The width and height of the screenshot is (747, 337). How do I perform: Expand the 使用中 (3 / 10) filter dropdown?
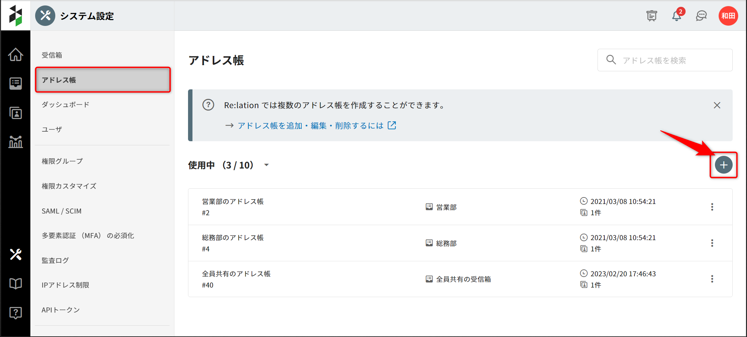coord(266,165)
